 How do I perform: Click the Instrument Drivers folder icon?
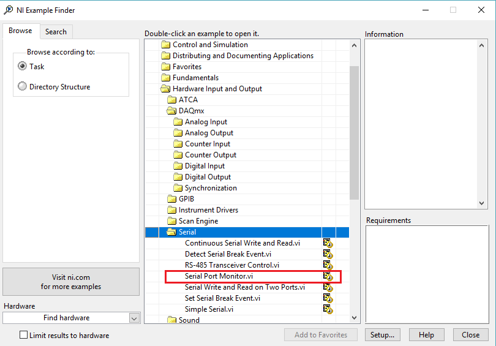pos(172,210)
